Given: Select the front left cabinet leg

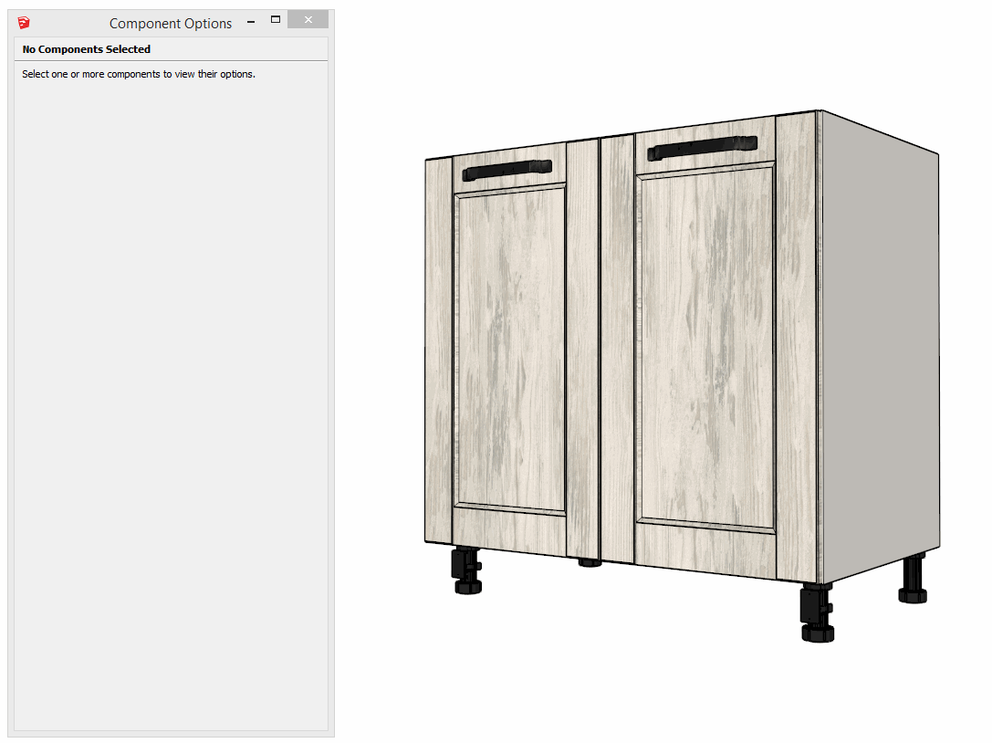Looking at the screenshot, I should (468, 571).
